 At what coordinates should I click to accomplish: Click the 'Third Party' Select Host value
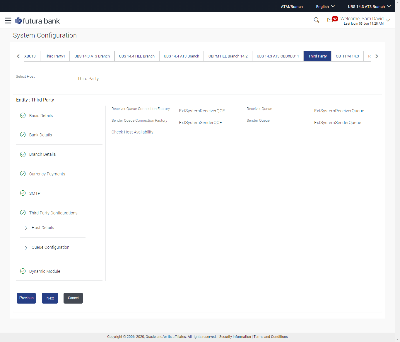click(88, 79)
